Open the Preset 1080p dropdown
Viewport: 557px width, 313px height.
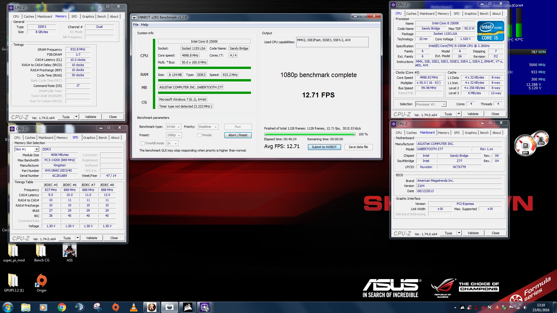pyautogui.click(x=174, y=135)
